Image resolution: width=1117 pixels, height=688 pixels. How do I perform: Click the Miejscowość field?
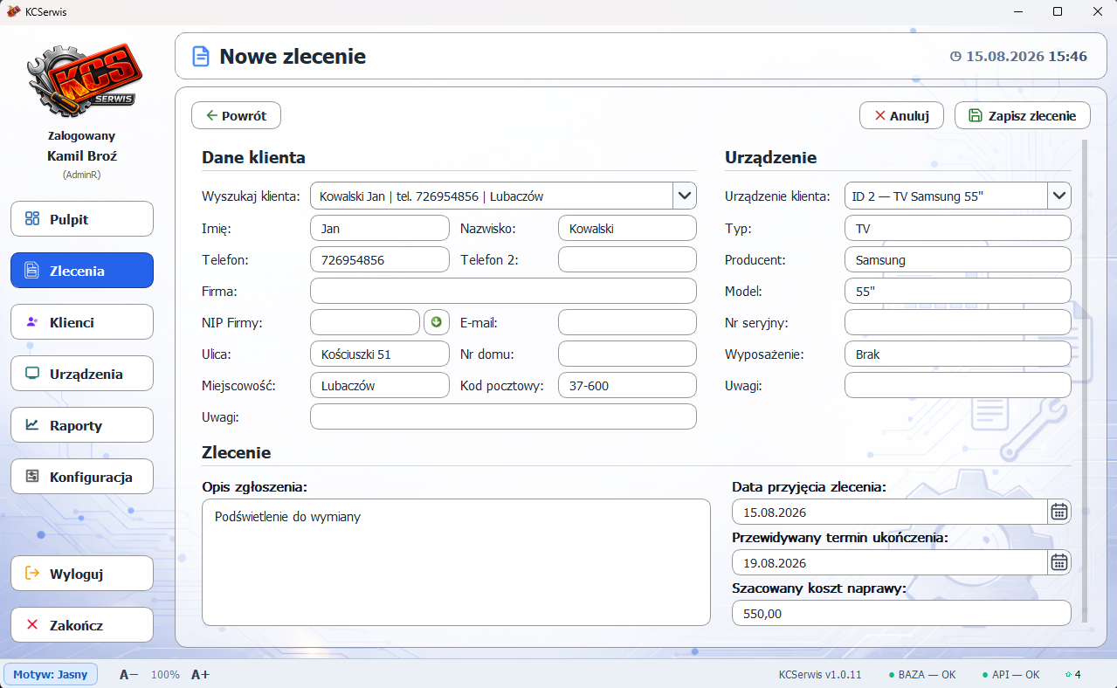[379, 385]
